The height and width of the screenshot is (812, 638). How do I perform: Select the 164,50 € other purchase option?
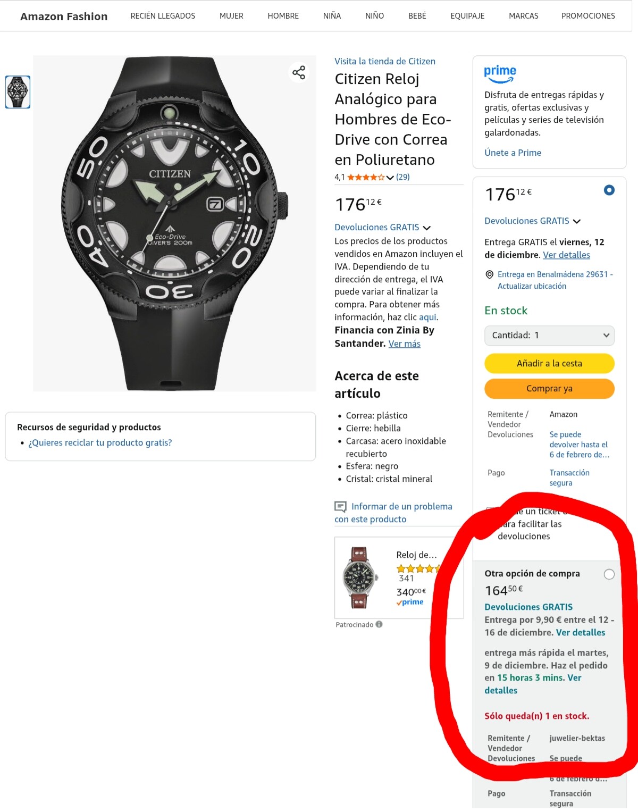click(x=609, y=574)
